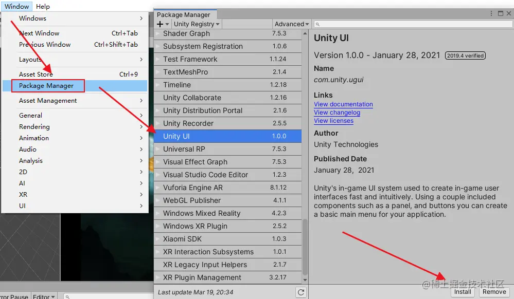The height and width of the screenshot is (299, 514).
Task: Open the Audio submenu
Action: click(75, 149)
